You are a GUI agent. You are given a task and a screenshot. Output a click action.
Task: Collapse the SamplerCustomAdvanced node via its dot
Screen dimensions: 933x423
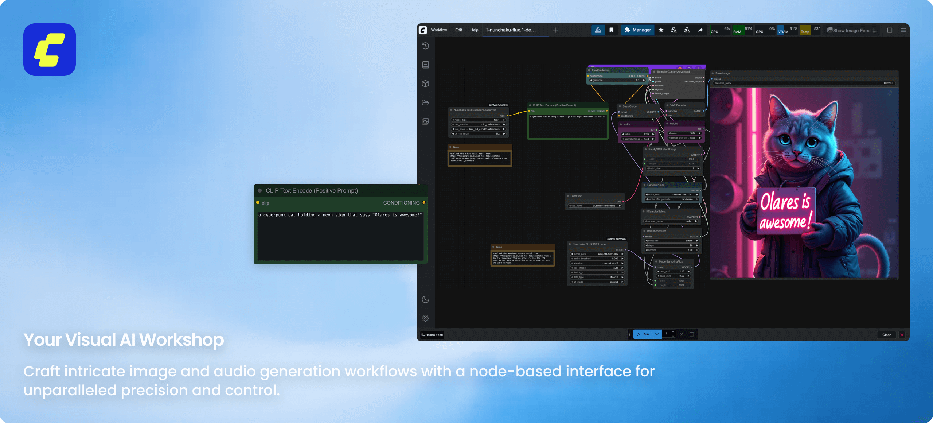pyautogui.click(x=654, y=72)
